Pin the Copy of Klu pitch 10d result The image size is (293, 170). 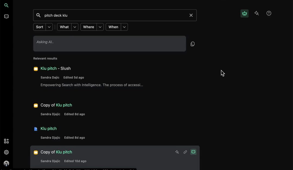pos(177,152)
